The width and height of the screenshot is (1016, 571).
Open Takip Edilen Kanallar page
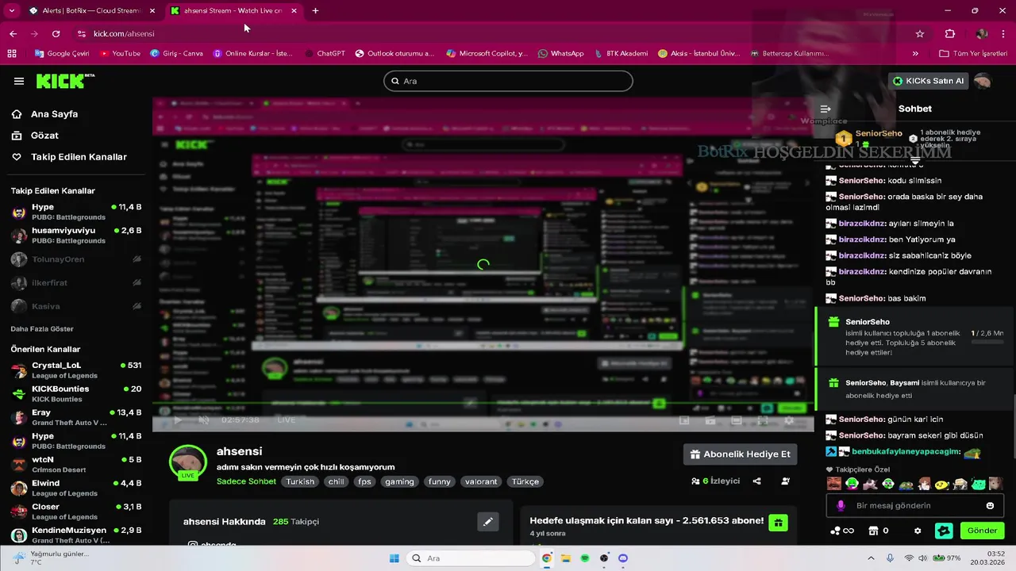69,157
